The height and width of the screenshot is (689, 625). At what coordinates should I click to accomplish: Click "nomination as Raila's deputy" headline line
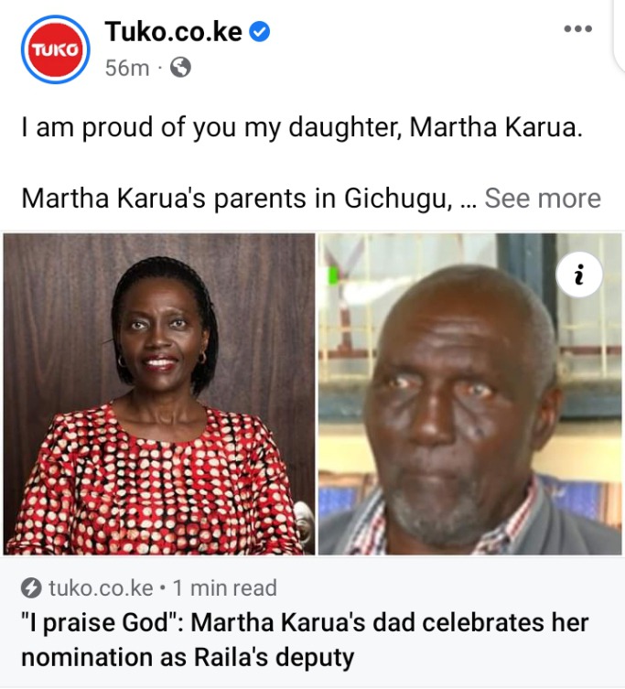[x=188, y=657]
